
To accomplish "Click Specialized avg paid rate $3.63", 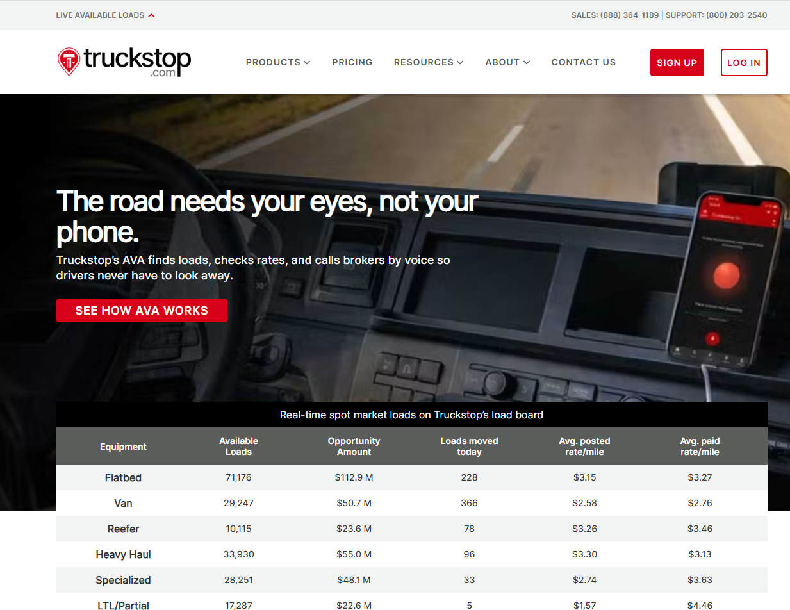I will [700, 580].
